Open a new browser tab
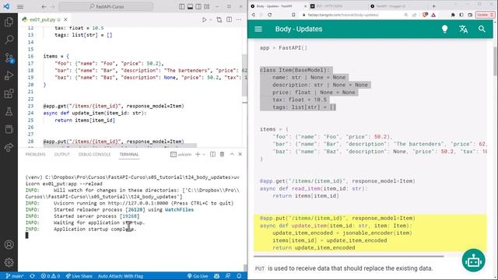This screenshot has width=498, height=280. point(434,6)
